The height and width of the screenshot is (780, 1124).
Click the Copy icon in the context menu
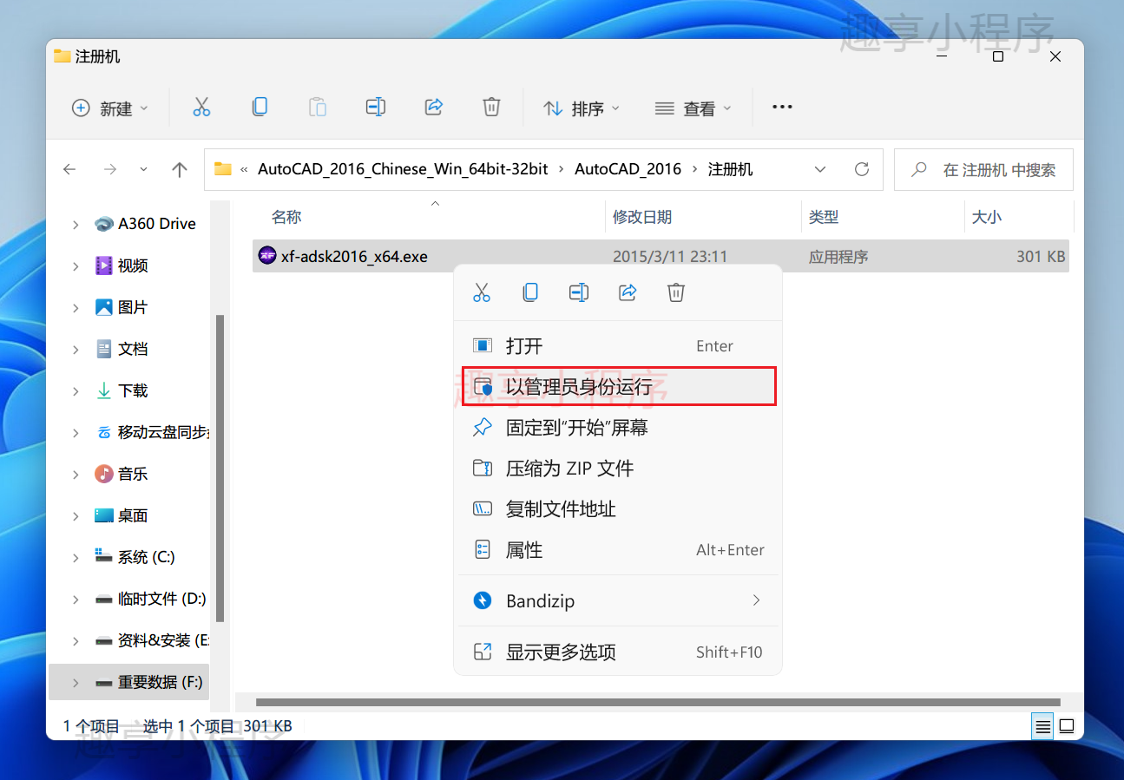click(x=530, y=292)
